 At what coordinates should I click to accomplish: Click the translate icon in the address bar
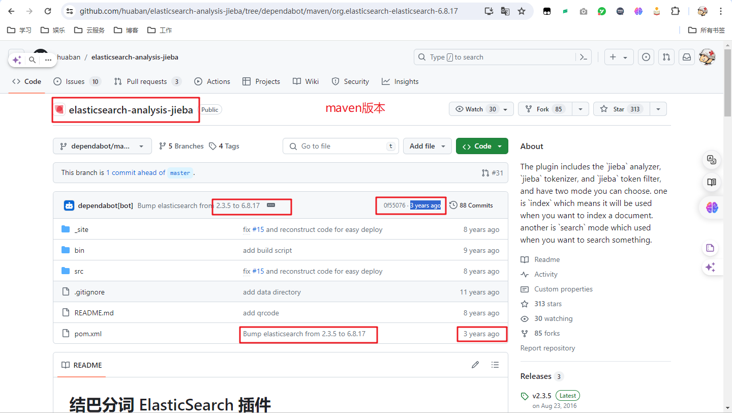click(505, 11)
